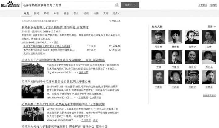The height and width of the screenshot is (128, 219).
Task: Click 评价 link under zhidao result
Action: (x=56, y=43)
